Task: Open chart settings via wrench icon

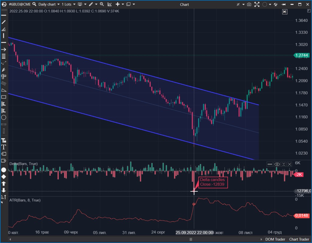Action: pyautogui.click(x=276, y=5)
